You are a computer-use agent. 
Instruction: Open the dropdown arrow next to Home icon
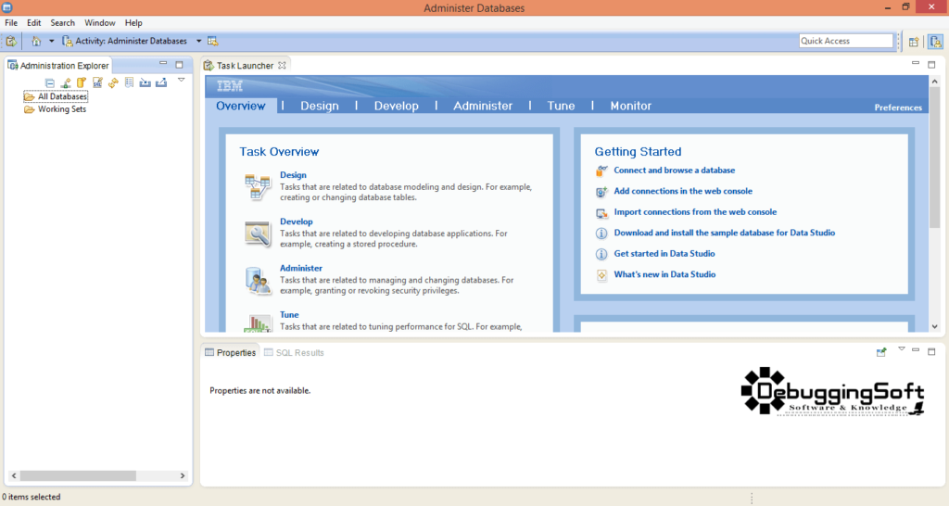pyautogui.click(x=52, y=41)
